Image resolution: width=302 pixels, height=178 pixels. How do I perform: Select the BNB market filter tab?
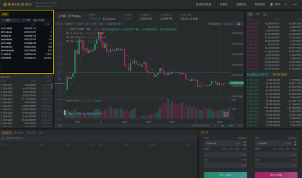[5, 14]
